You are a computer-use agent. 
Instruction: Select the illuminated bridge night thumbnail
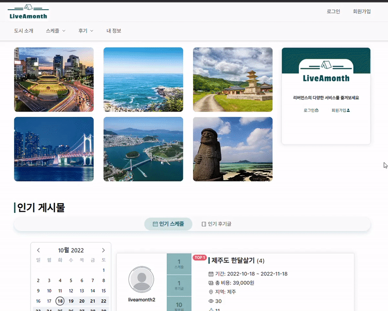[54, 149]
